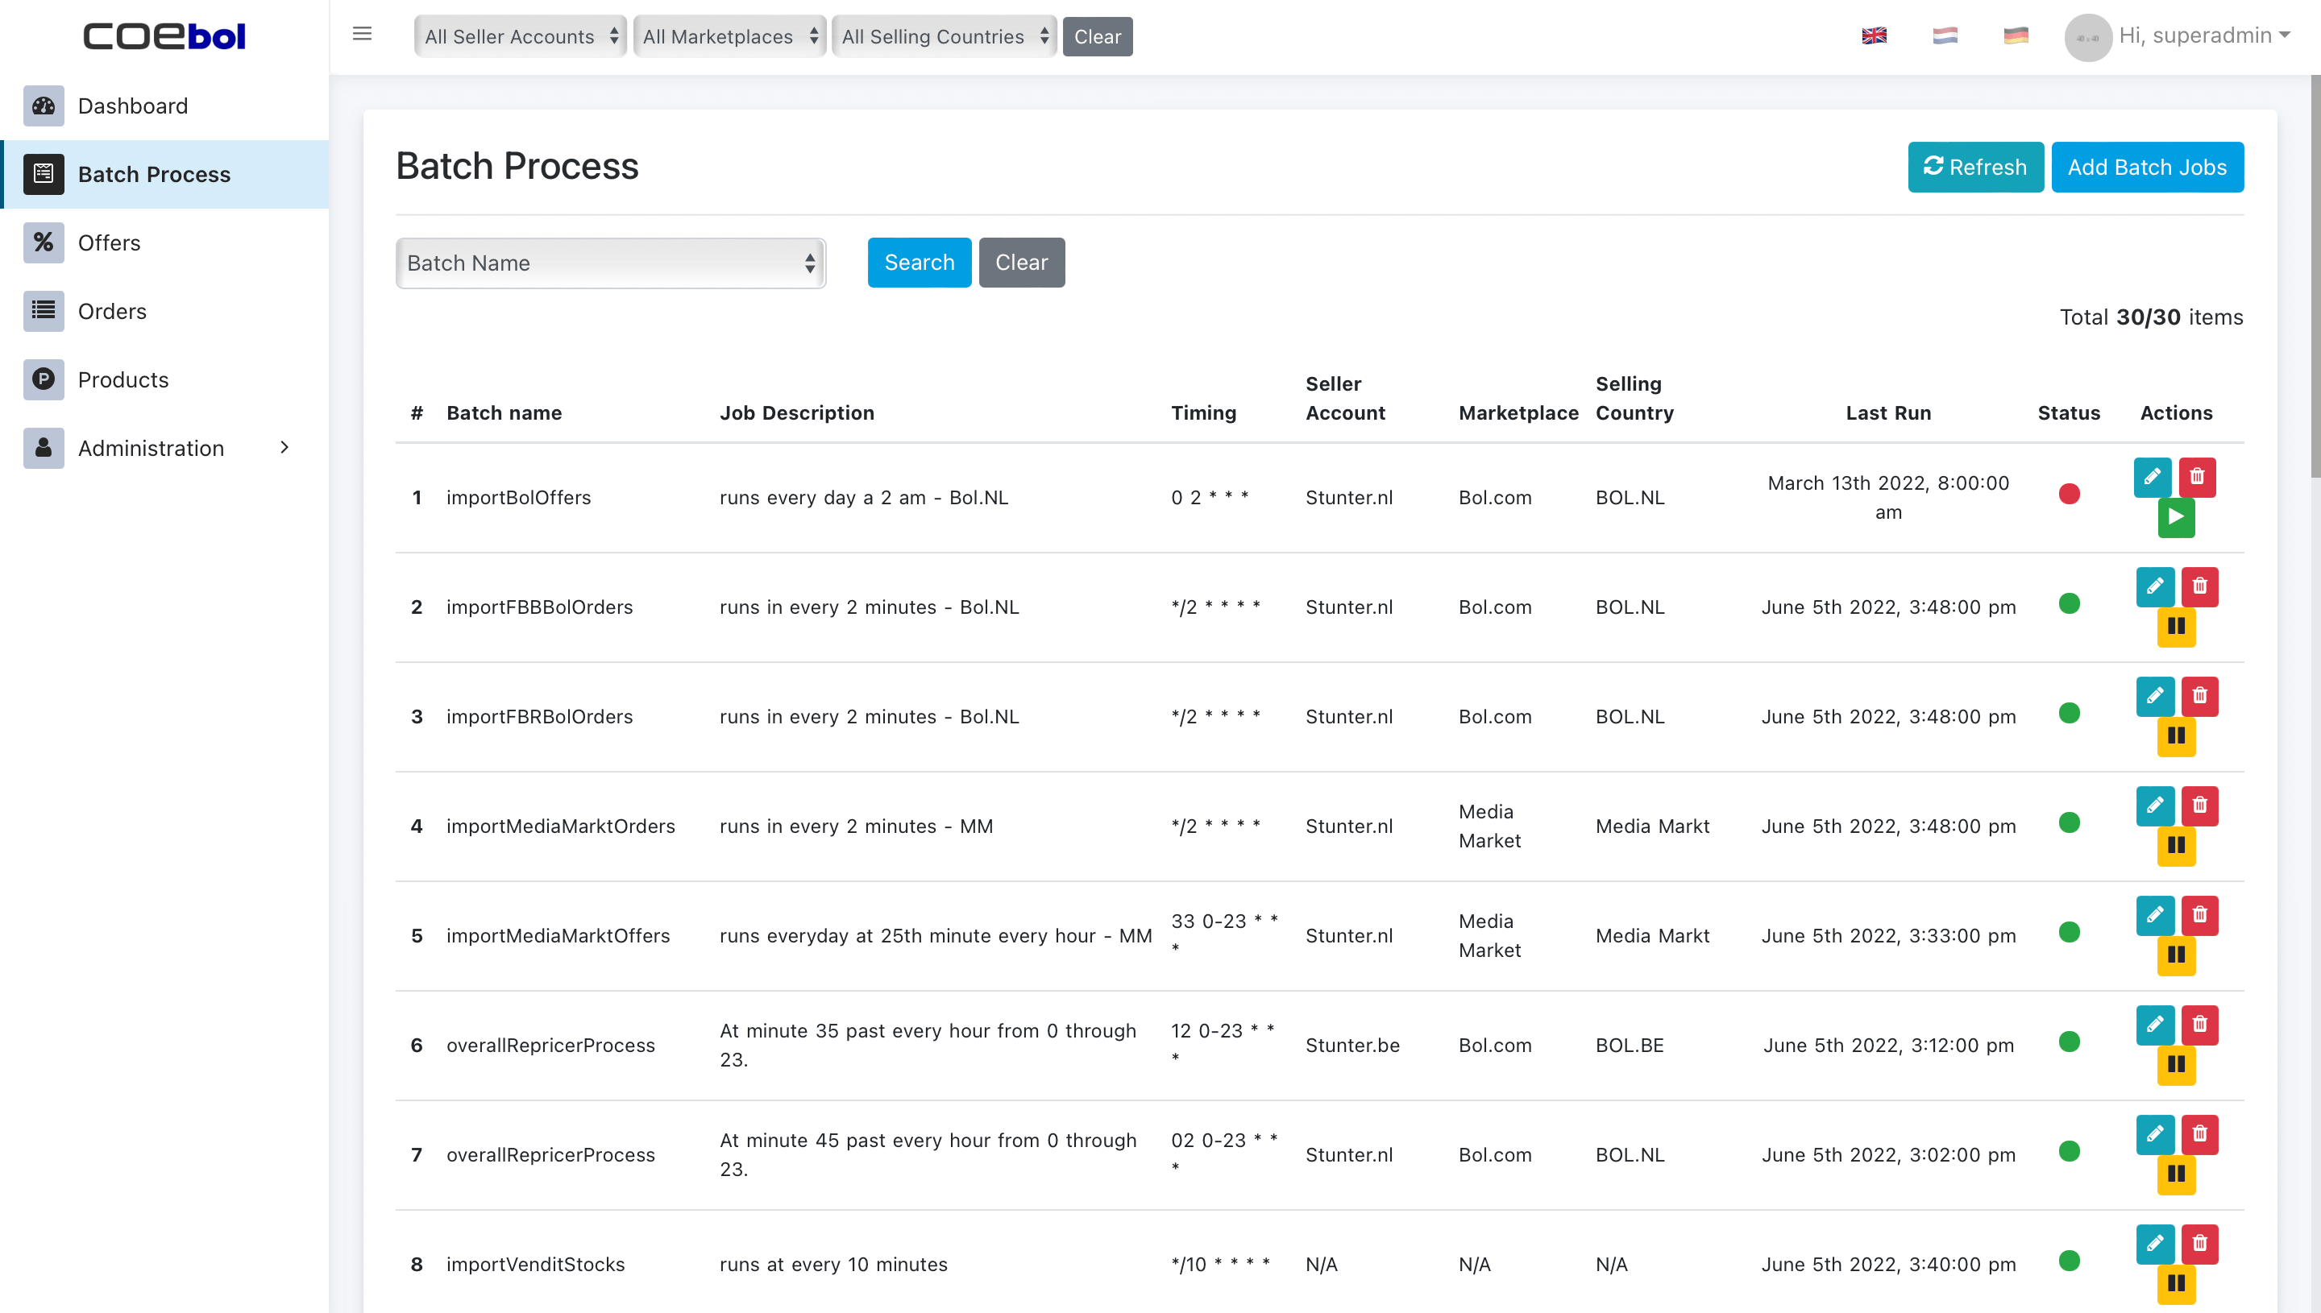Toggle the sidebar hamburger menu
The image size is (2321, 1313).
[x=362, y=35]
